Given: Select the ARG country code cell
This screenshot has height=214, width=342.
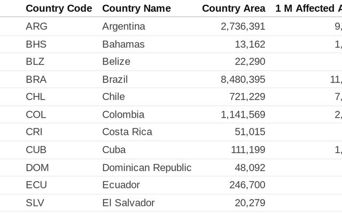Looking at the screenshot, I should click(x=37, y=26).
